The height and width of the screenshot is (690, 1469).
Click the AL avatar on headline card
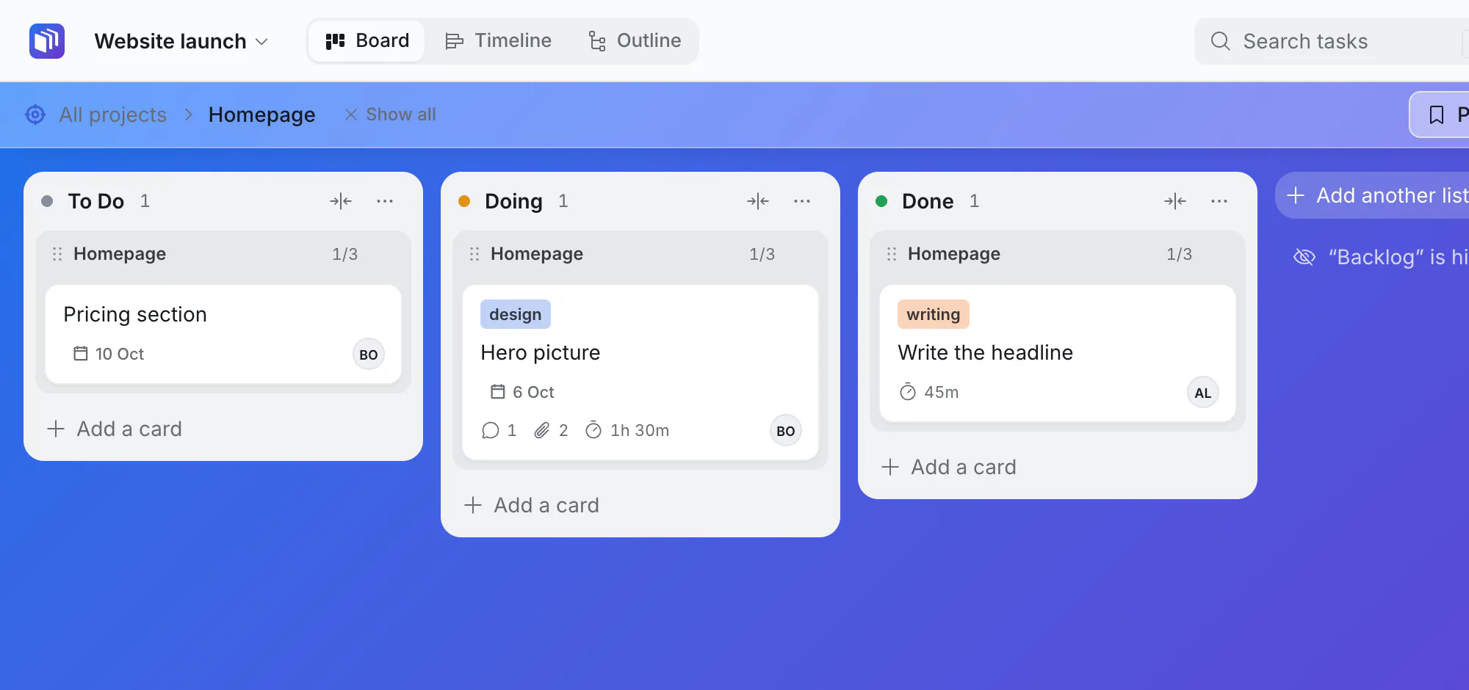coord(1203,393)
